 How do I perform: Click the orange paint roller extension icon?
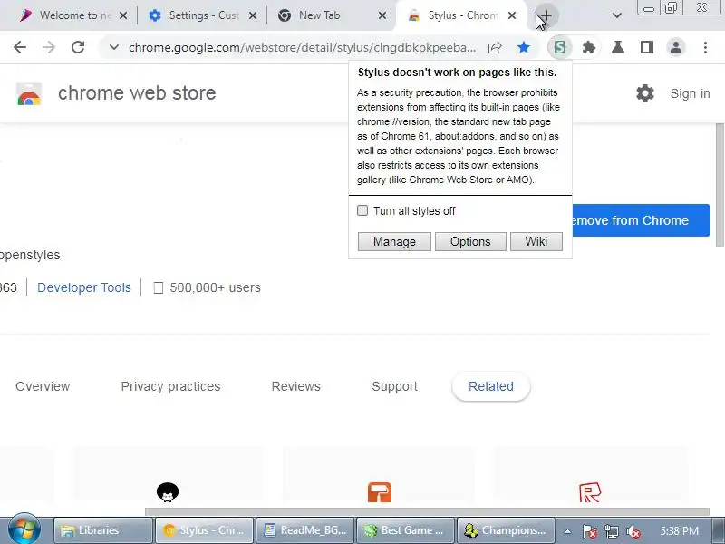point(380,492)
